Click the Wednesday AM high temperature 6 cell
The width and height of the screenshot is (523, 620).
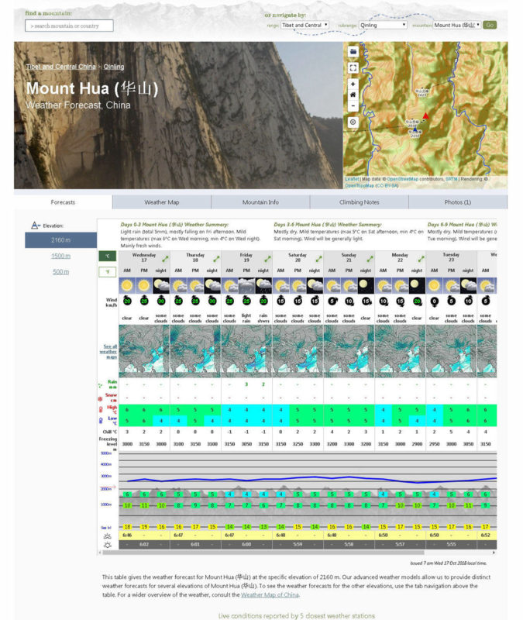coord(127,410)
